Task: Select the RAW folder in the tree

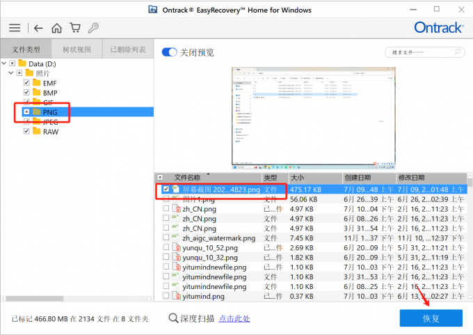Action: [x=51, y=132]
